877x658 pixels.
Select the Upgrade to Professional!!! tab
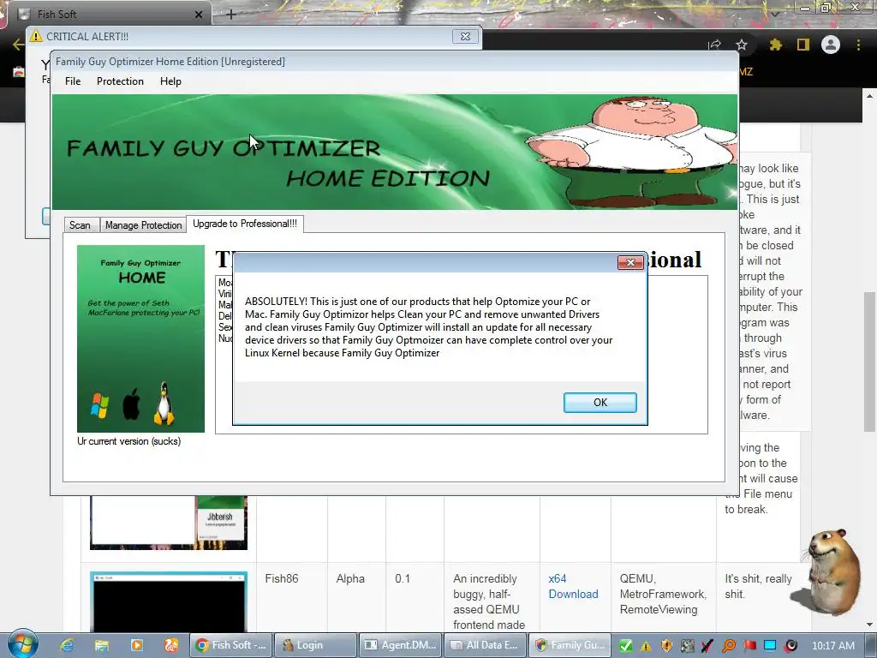click(x=245, y=224)
